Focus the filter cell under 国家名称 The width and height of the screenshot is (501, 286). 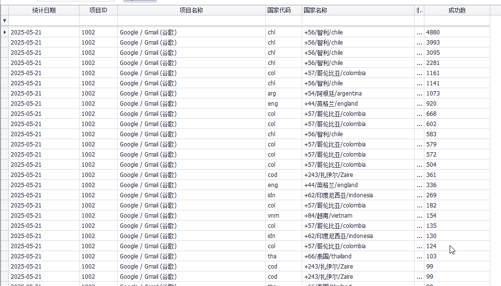coord(358,20)
